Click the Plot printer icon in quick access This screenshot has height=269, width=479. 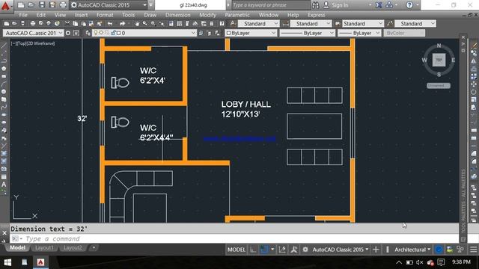[x=63, y=5]
